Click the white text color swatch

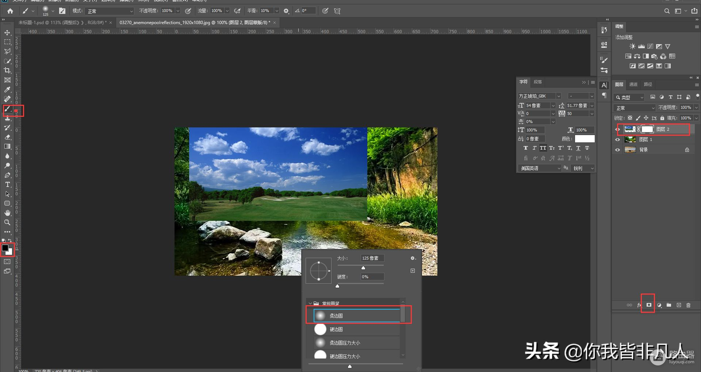585,139
